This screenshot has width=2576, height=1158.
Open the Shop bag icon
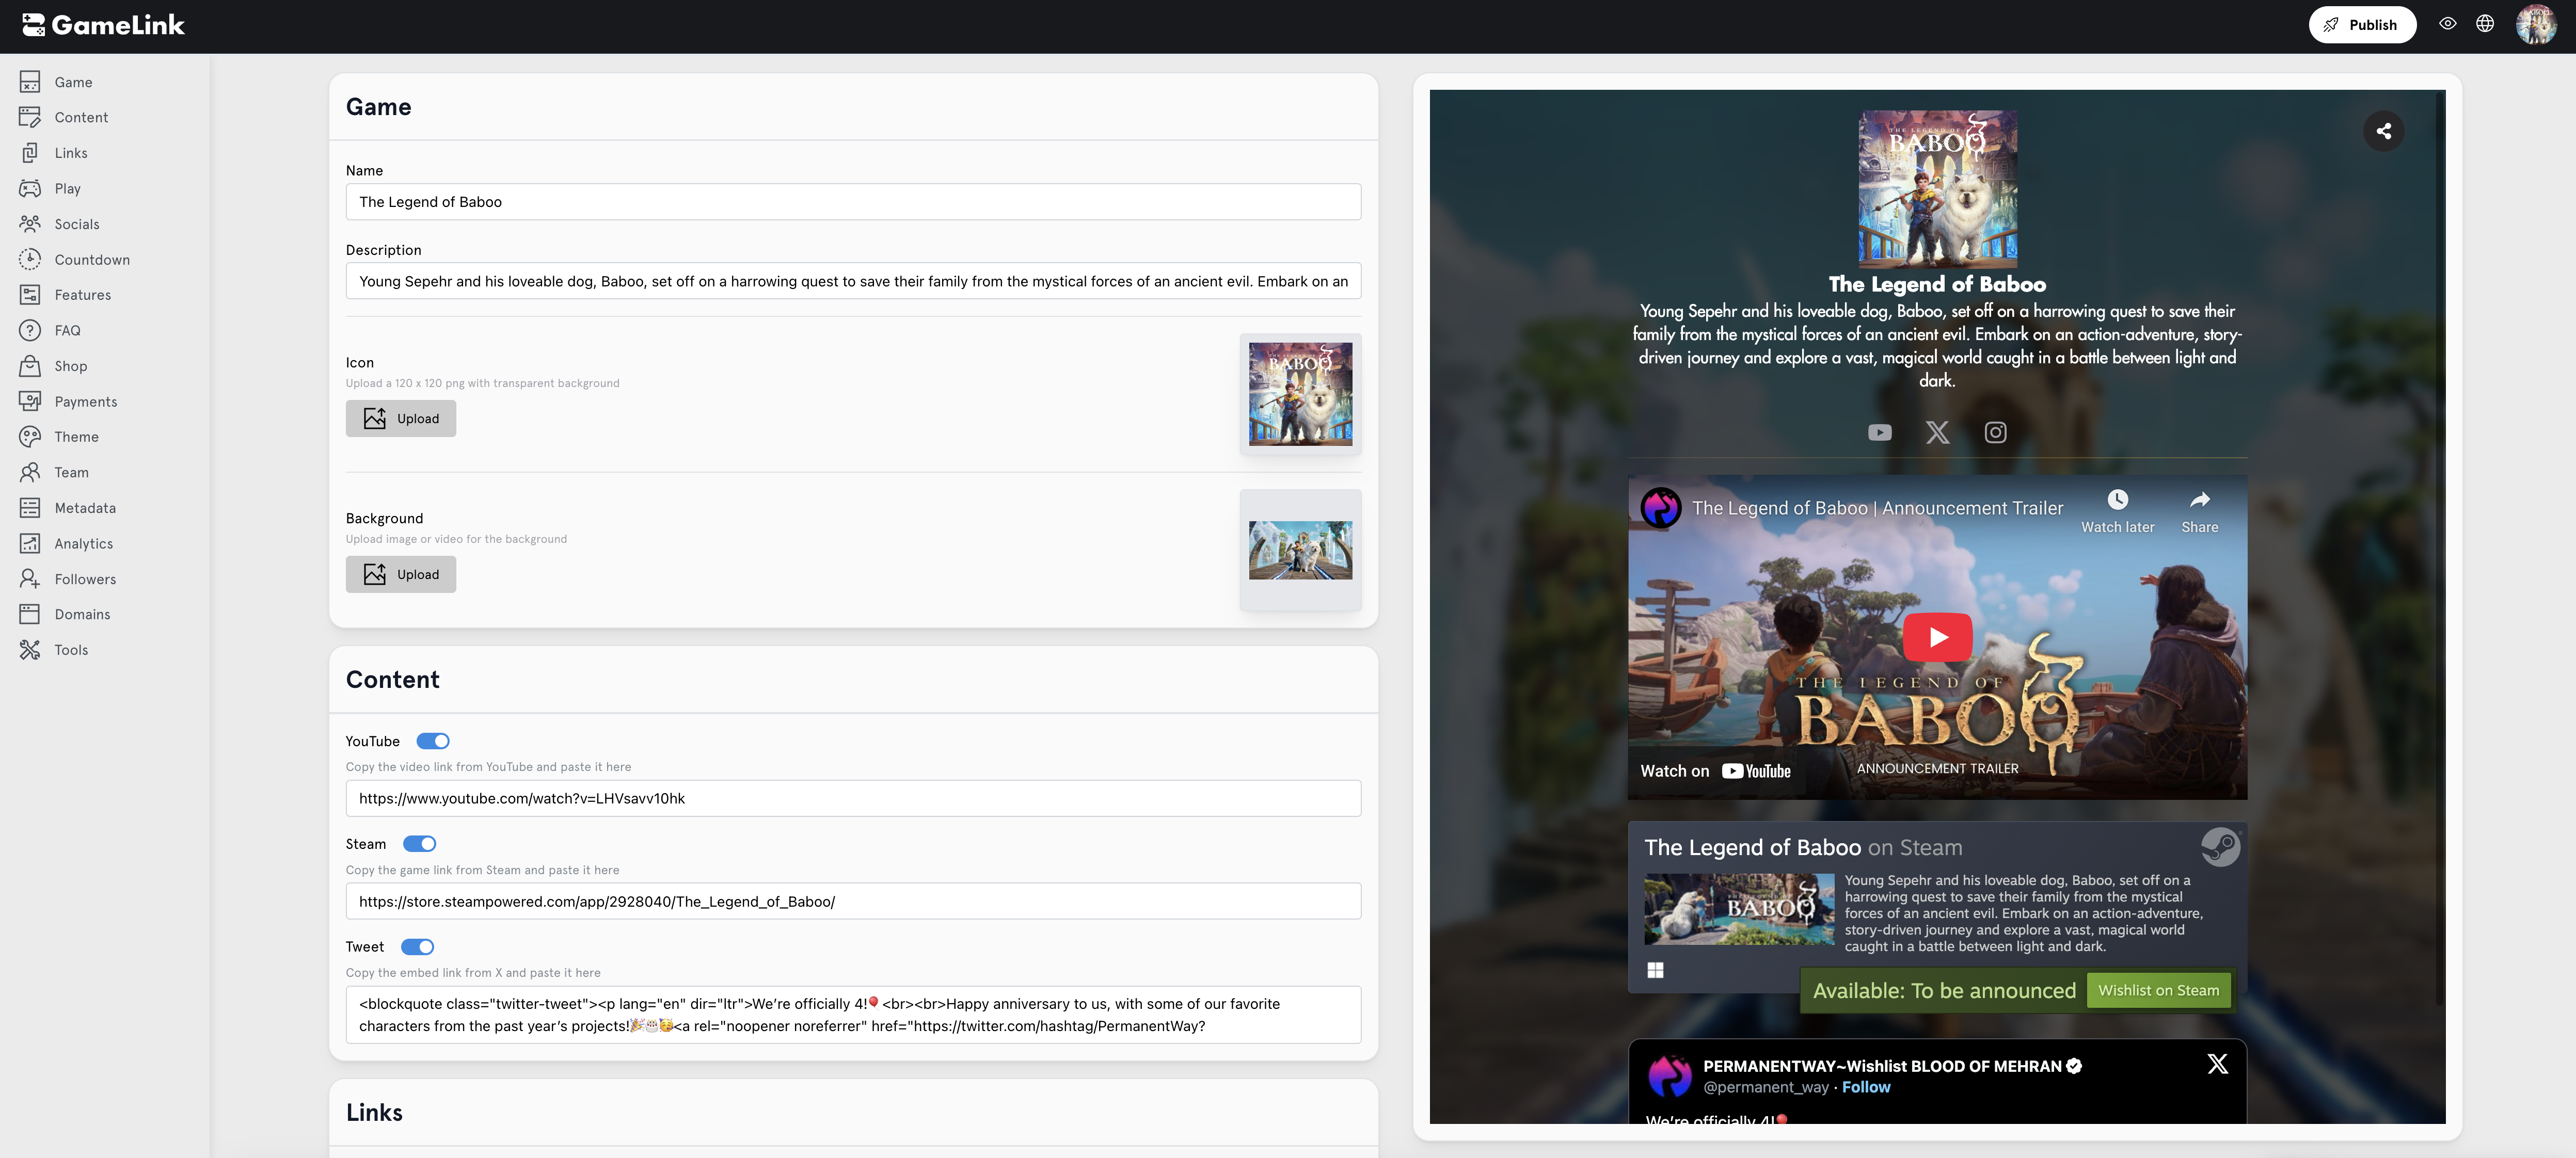30,366
